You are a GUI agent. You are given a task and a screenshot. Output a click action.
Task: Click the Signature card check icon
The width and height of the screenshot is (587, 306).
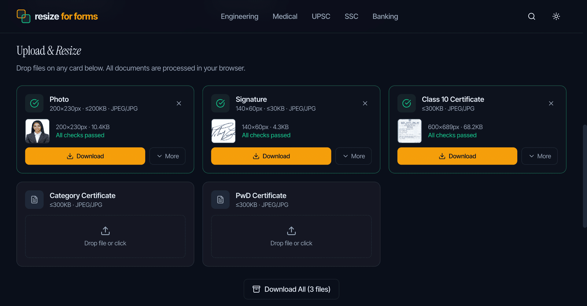(220, 104)
